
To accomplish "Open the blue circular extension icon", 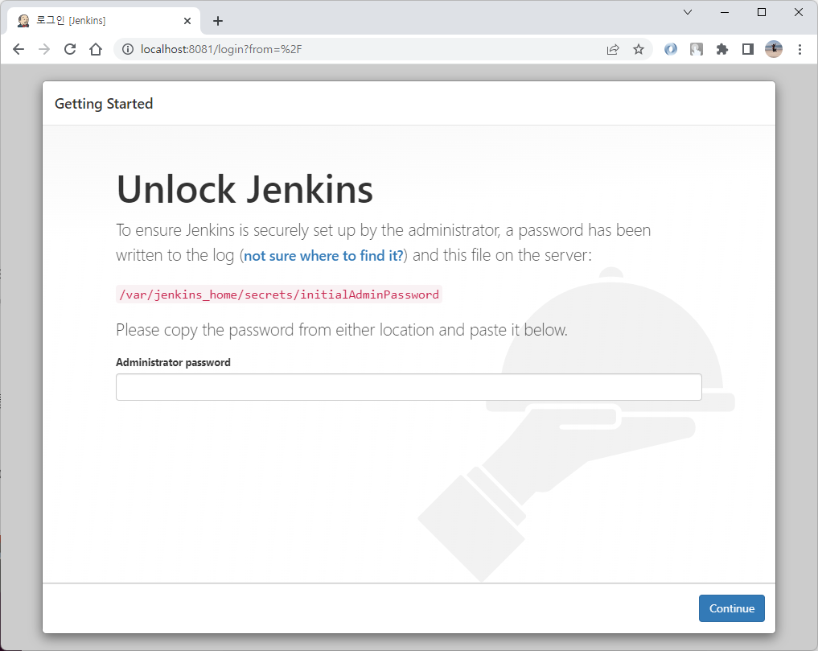I will (670, 49).
